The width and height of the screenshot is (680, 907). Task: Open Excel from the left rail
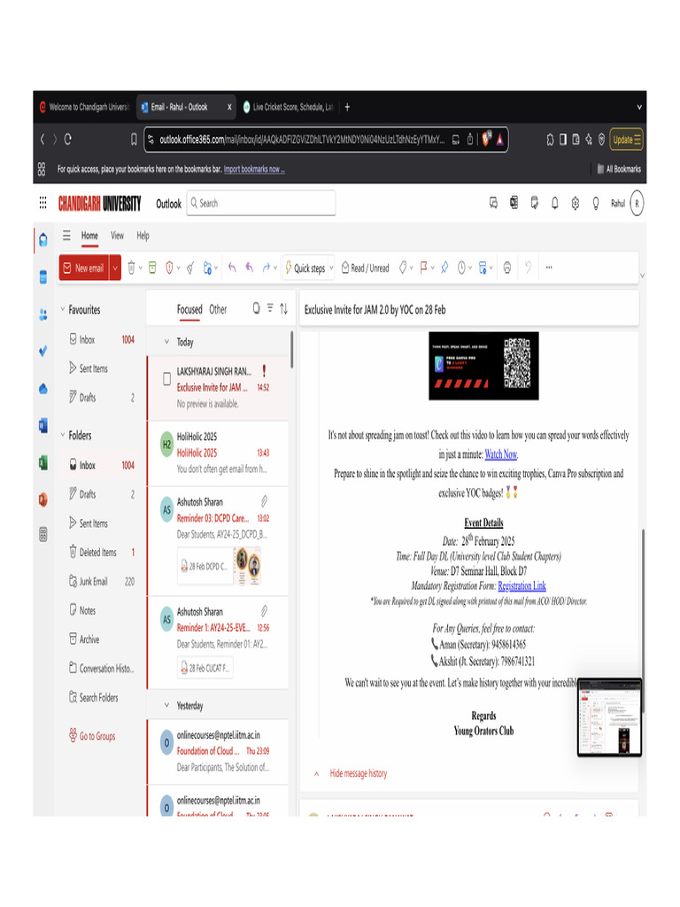tap(42, 462)
